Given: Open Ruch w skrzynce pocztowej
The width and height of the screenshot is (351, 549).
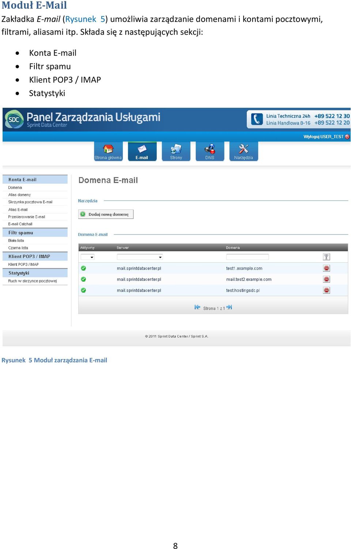Looking at the screenshot, I should point(33,281).
